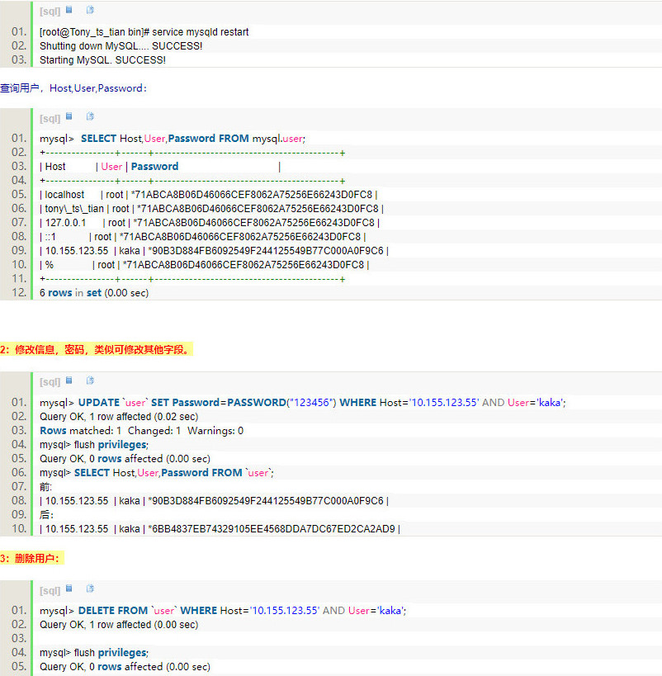Click view-plain icon above the service mysqld restart code
The height and width of the screenshot is (676, 662).
pyautogui.click(x=69, y=10)
